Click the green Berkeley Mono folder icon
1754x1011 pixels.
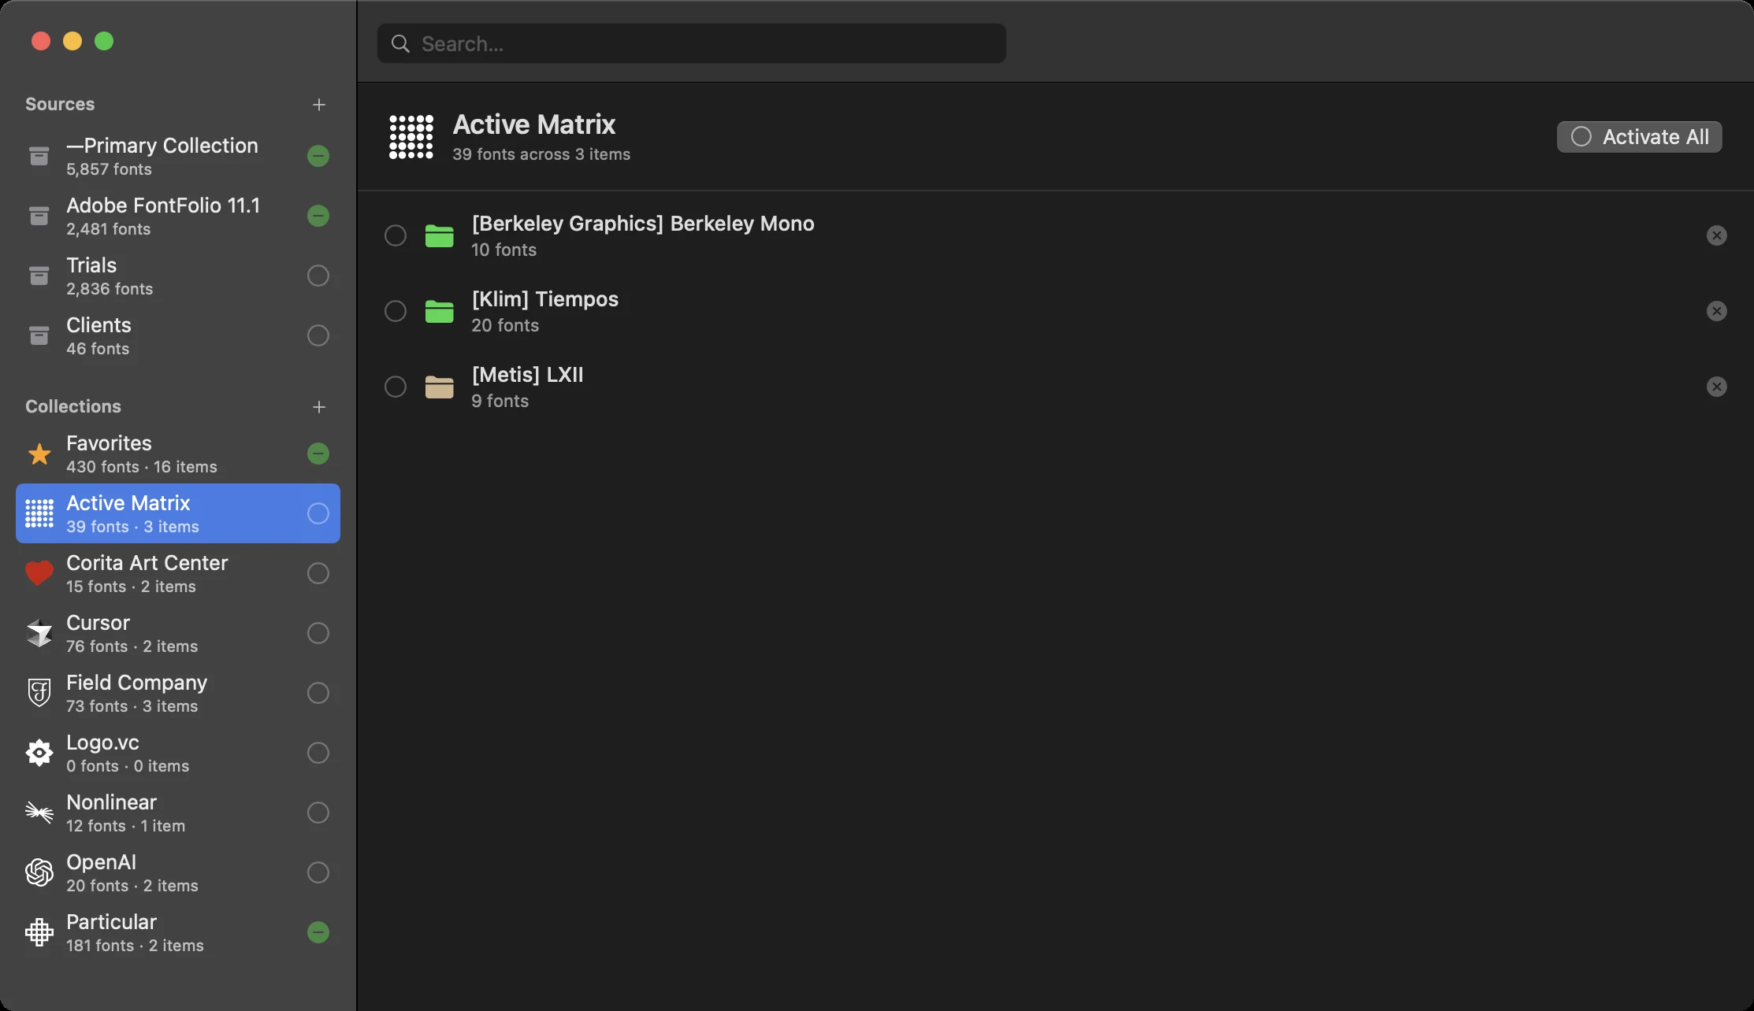coord(439,235)
